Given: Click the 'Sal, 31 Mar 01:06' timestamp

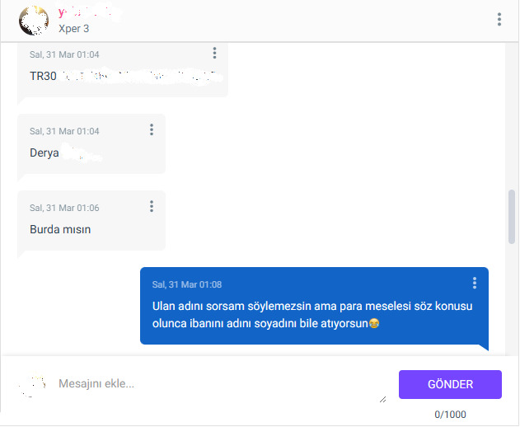Looking at the screenshot, I should click(64, 208).
